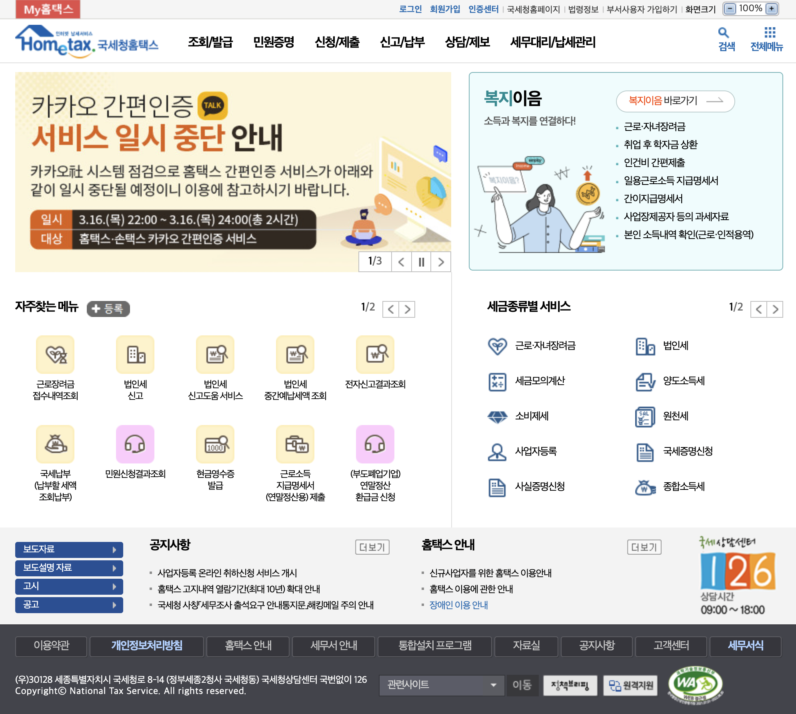This screenshot has width=796, height=714.
Task: Show the previous banner slide
Action: [x=402, y=262]
